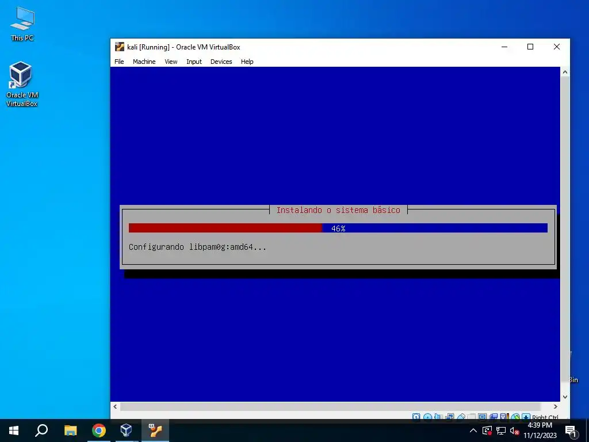Open This PC desktop icon
The image size is (589, 442).
(22, 24)
